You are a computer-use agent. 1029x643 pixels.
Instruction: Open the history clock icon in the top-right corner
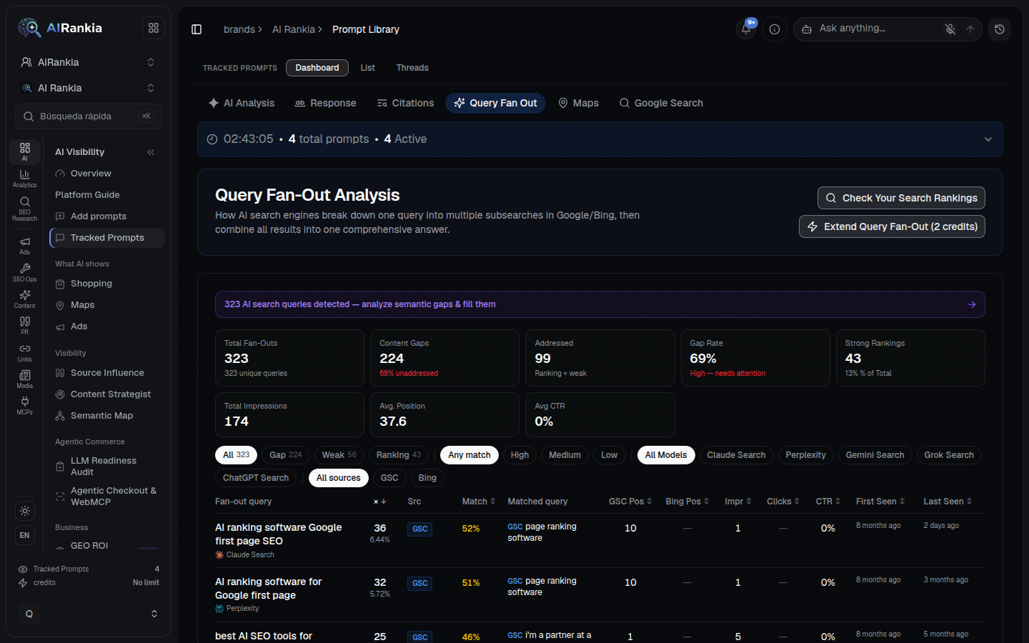tap(1000, 29)
